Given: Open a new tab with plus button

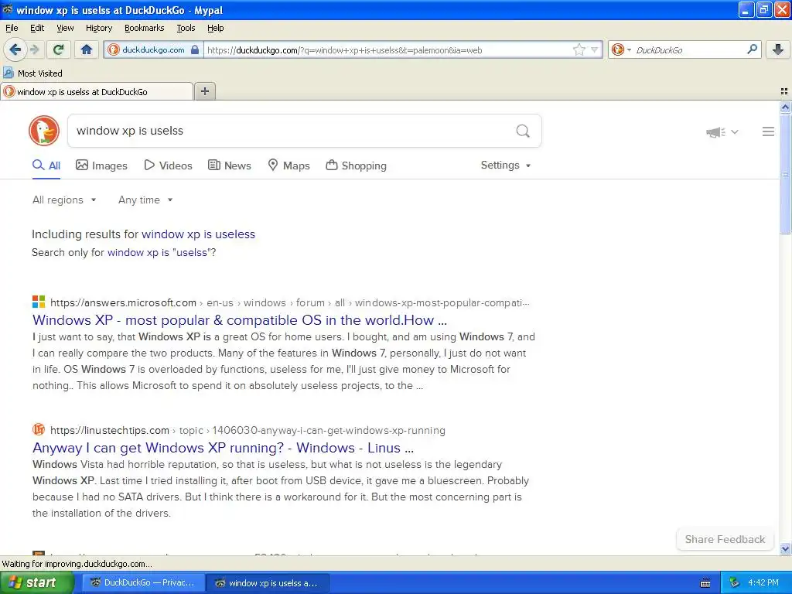Looking at the screenshot, I should point(204,91).
